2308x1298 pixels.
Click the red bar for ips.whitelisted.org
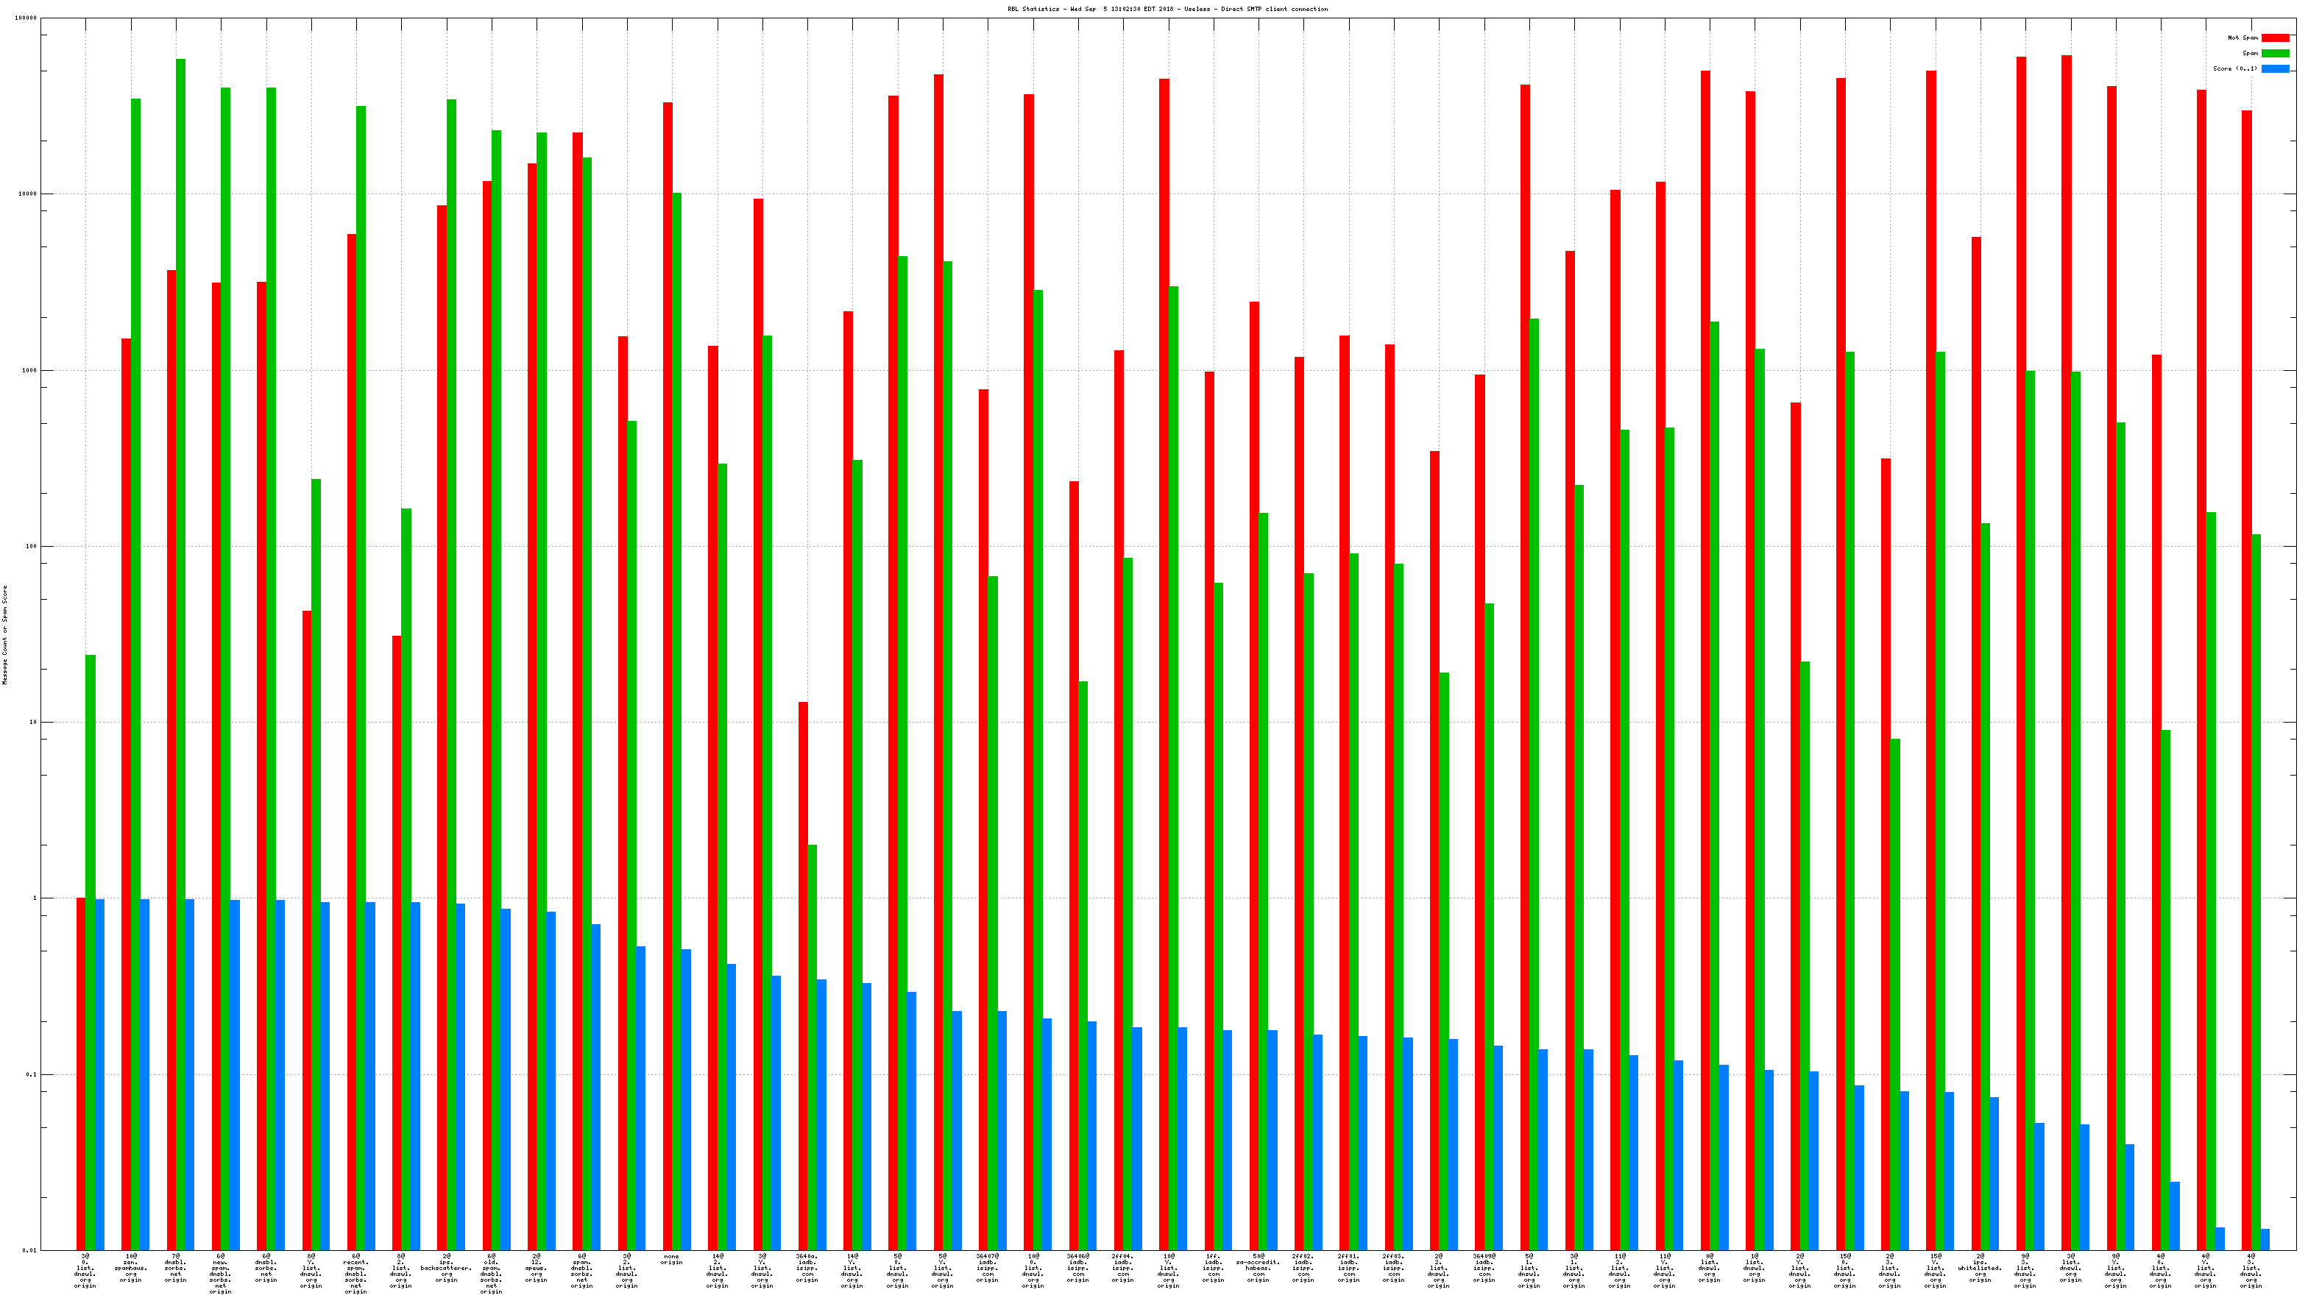click(x=1975, y=743)
